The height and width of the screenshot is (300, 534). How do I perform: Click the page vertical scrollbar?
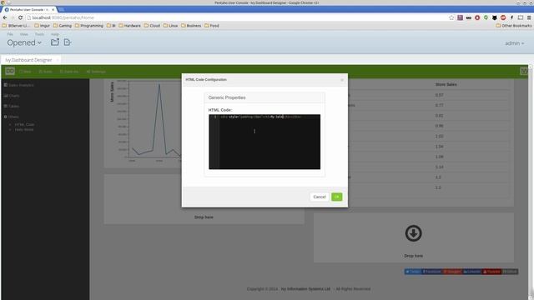[531, 182]
